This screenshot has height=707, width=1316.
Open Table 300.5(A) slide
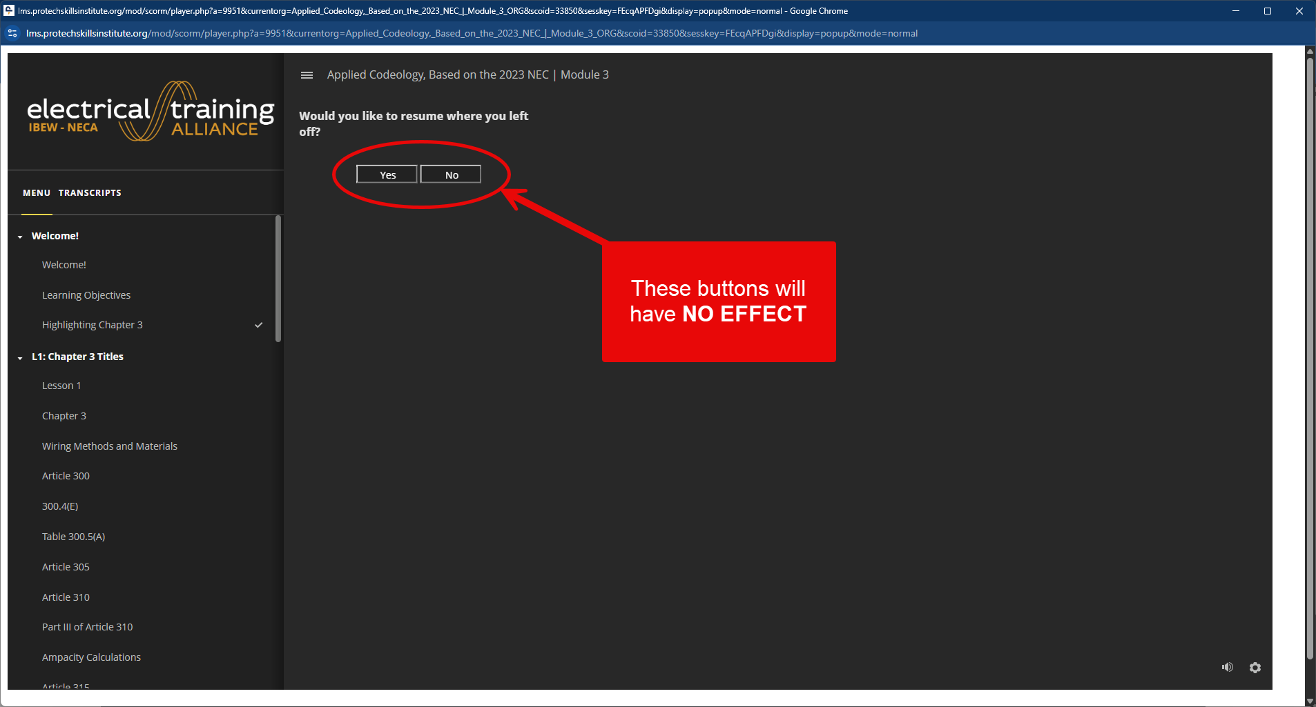click(73, 537)
